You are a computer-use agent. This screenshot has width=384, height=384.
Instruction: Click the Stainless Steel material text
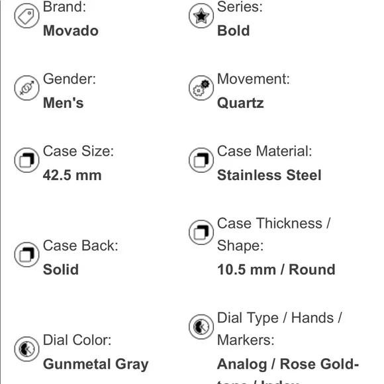point(269,175)
